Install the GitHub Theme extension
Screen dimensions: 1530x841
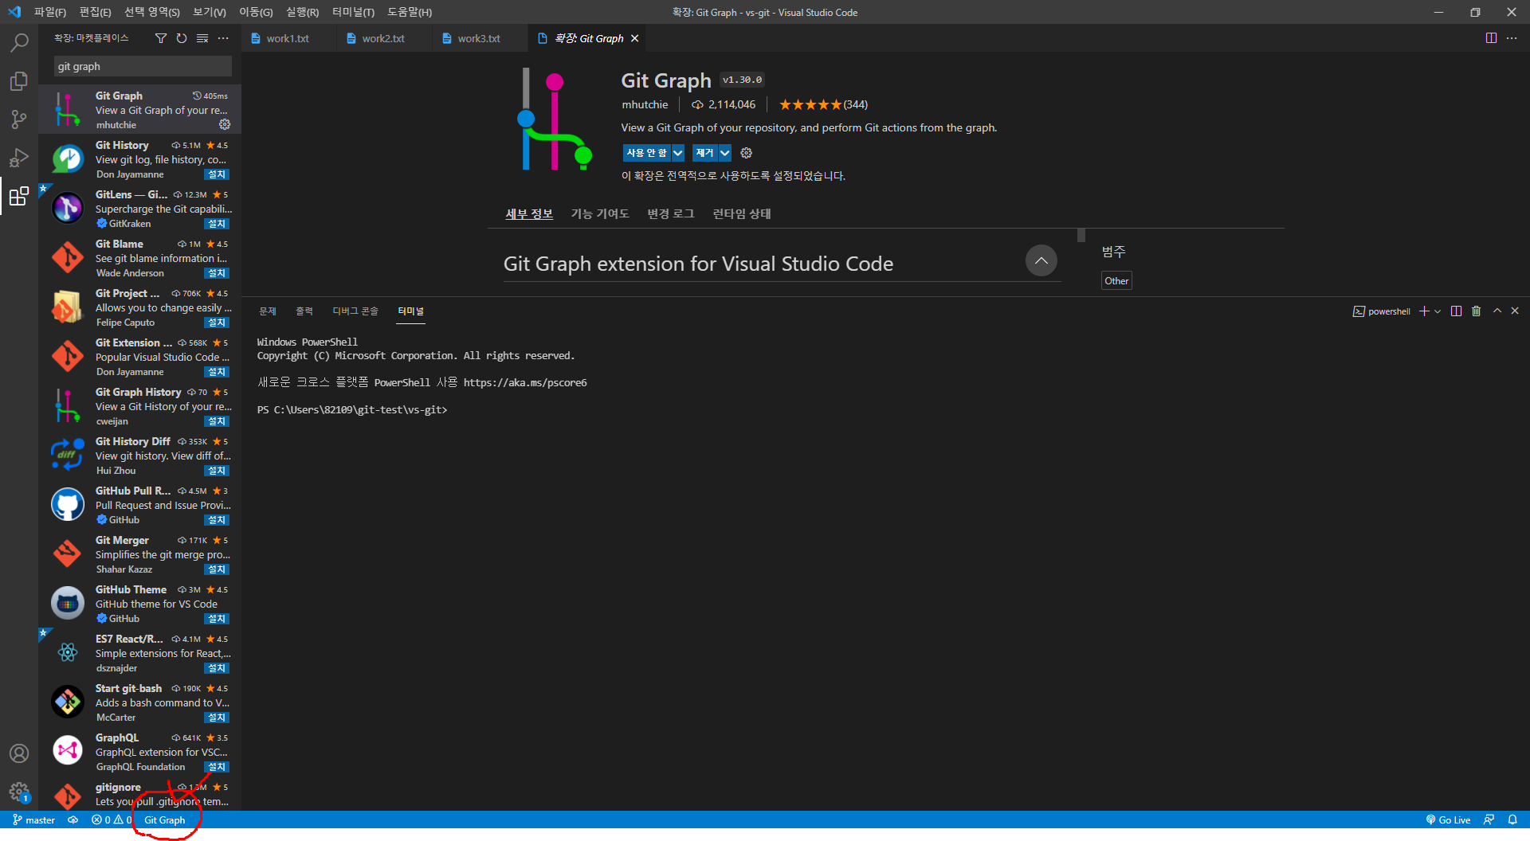217,619
